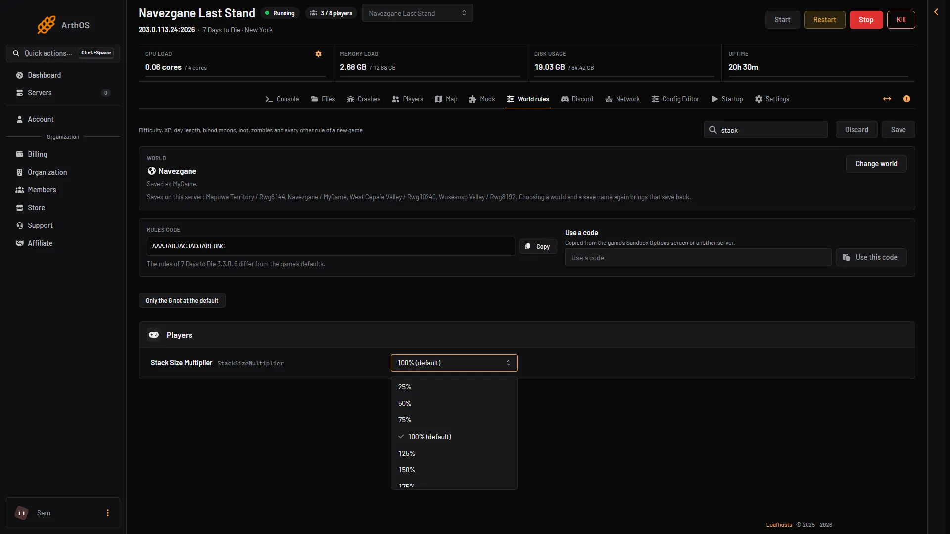Open Members page
Viewport: 950px width, 534px height.
tap(63, 190)
